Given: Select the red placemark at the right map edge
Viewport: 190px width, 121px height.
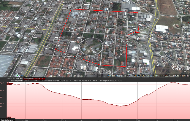Looking at the screenshot, I should click(189, 22).
